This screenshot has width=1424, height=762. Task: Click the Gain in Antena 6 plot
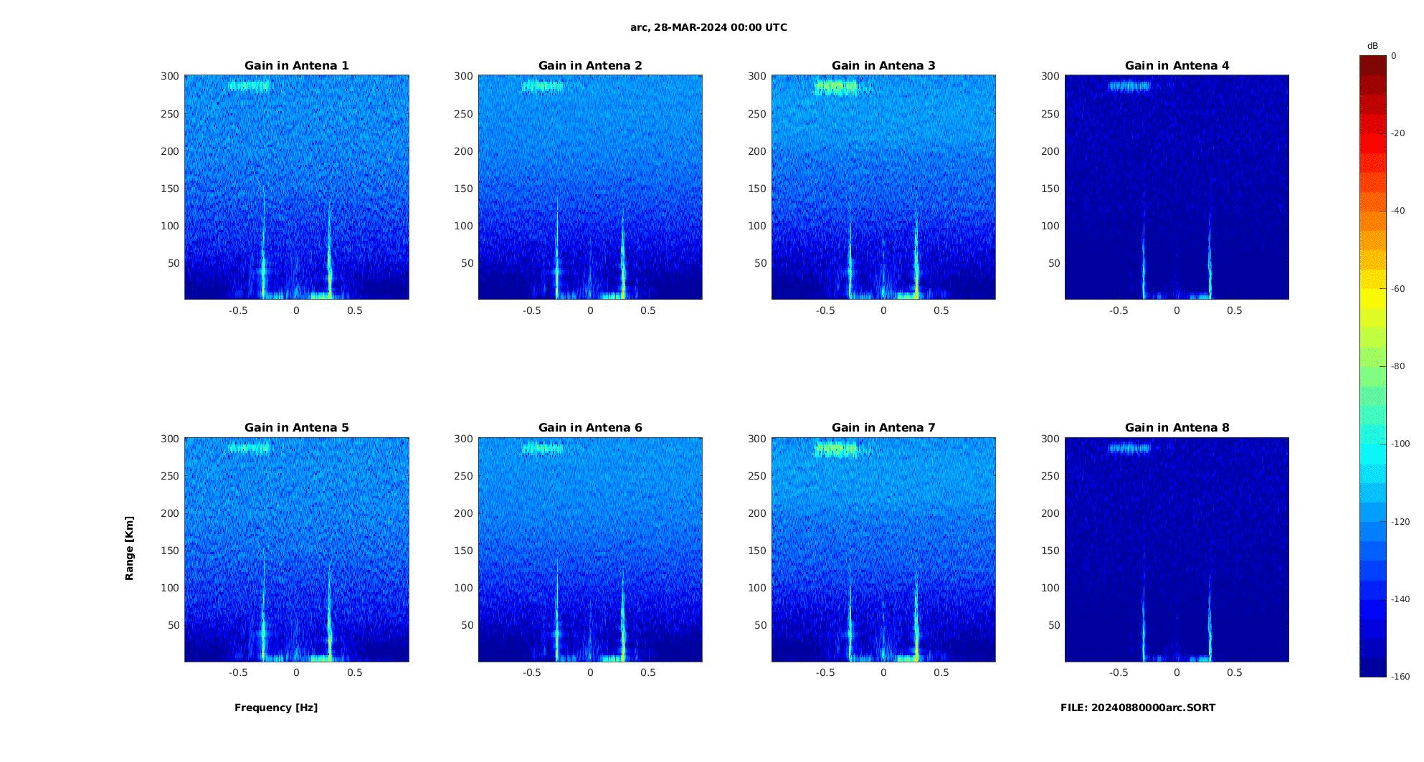[590, 549]
